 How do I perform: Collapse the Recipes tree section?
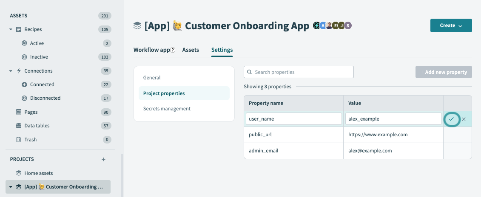coord(11,30)
